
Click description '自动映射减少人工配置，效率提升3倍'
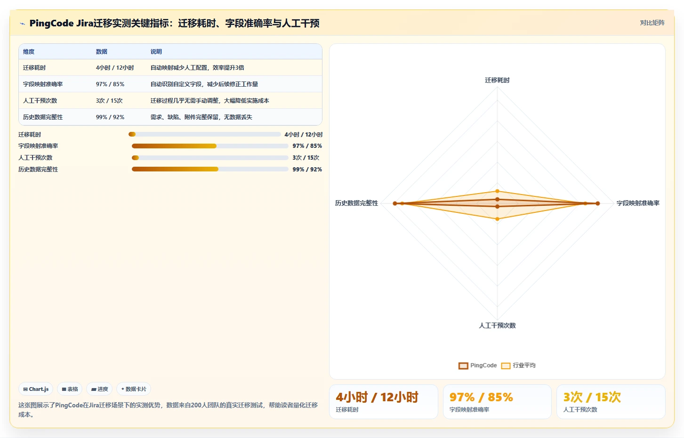pyautogui.click(x=197, y=68)
